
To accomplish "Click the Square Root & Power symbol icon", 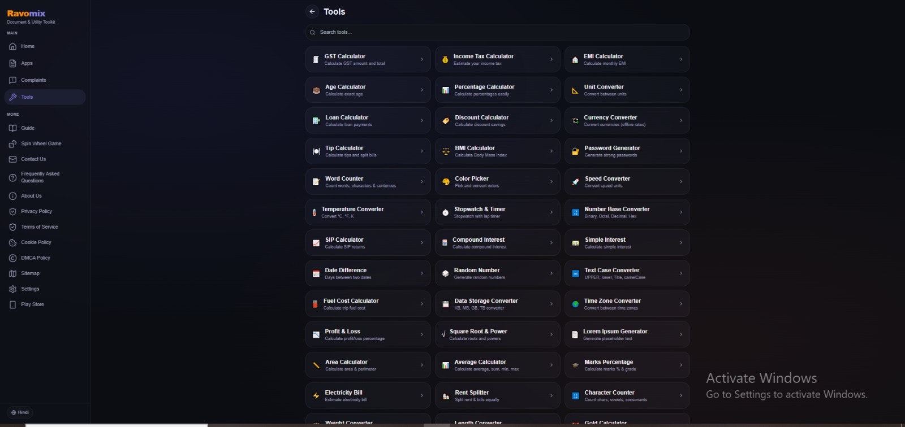I will (443, 334).
